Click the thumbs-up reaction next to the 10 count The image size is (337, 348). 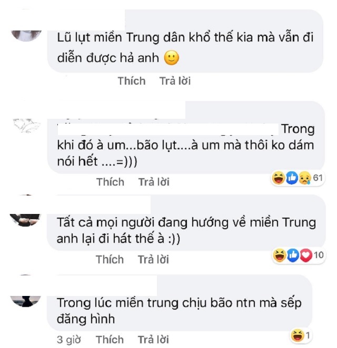point(293,255)
